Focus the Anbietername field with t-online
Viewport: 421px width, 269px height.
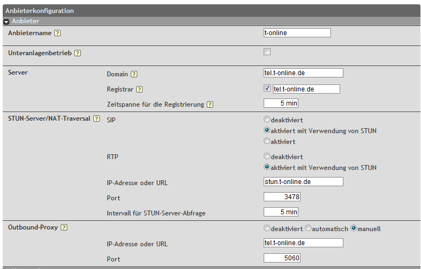tap(297, 33)
